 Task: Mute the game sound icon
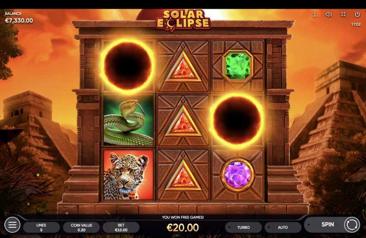pyautogui.click(x=328, y=15)
